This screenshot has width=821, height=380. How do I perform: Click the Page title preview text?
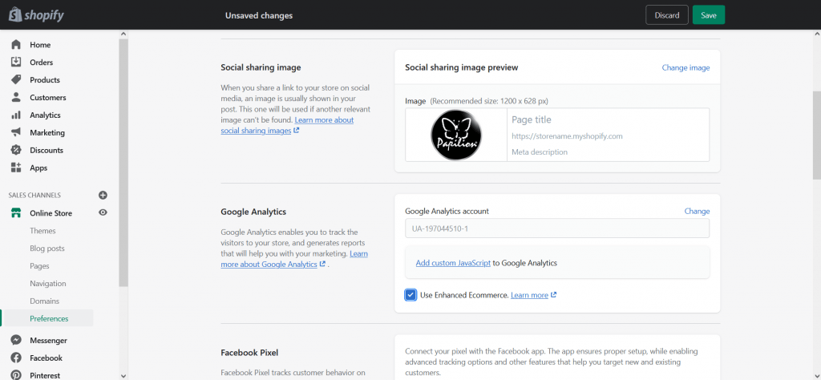[532, 120]
